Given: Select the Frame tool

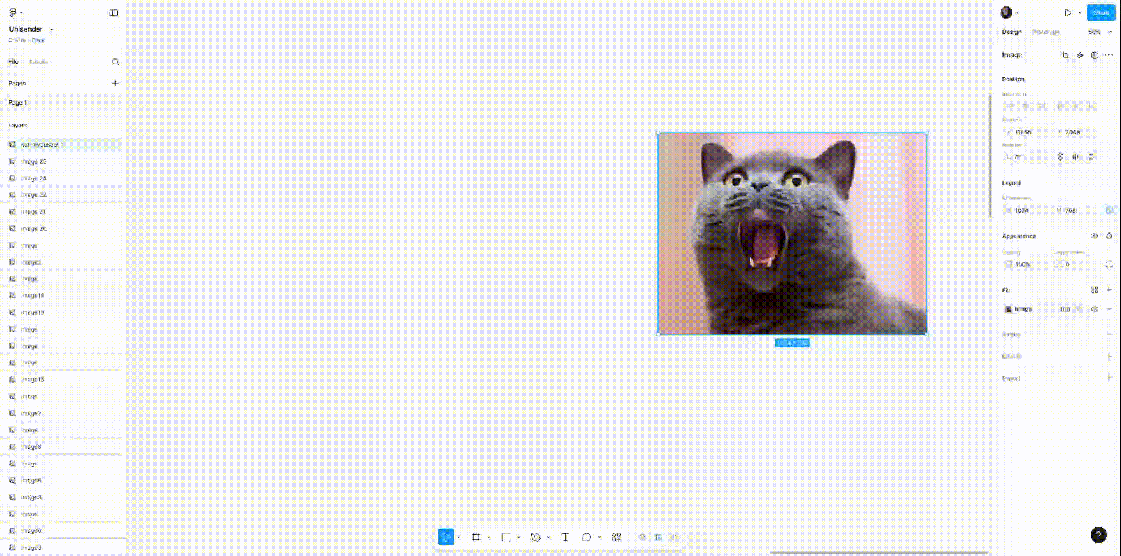Looking at the screenshot, I should 476,537.
